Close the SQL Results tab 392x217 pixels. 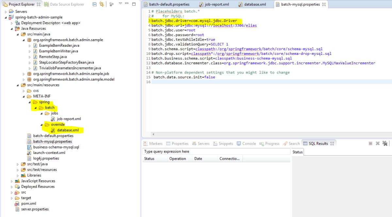[x=332, y=143]
